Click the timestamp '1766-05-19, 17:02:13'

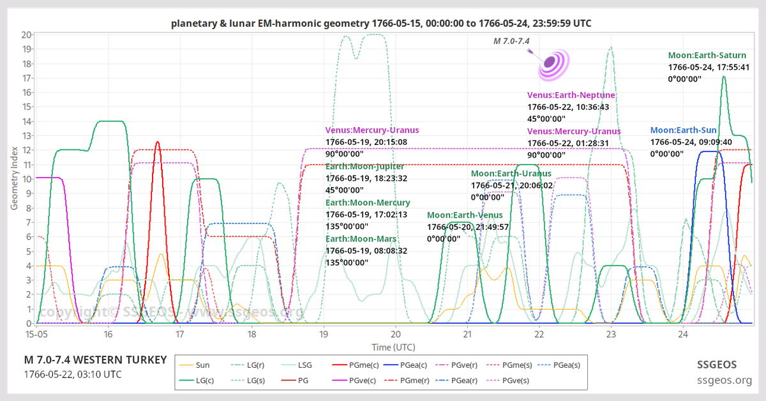tap(366, 215)
